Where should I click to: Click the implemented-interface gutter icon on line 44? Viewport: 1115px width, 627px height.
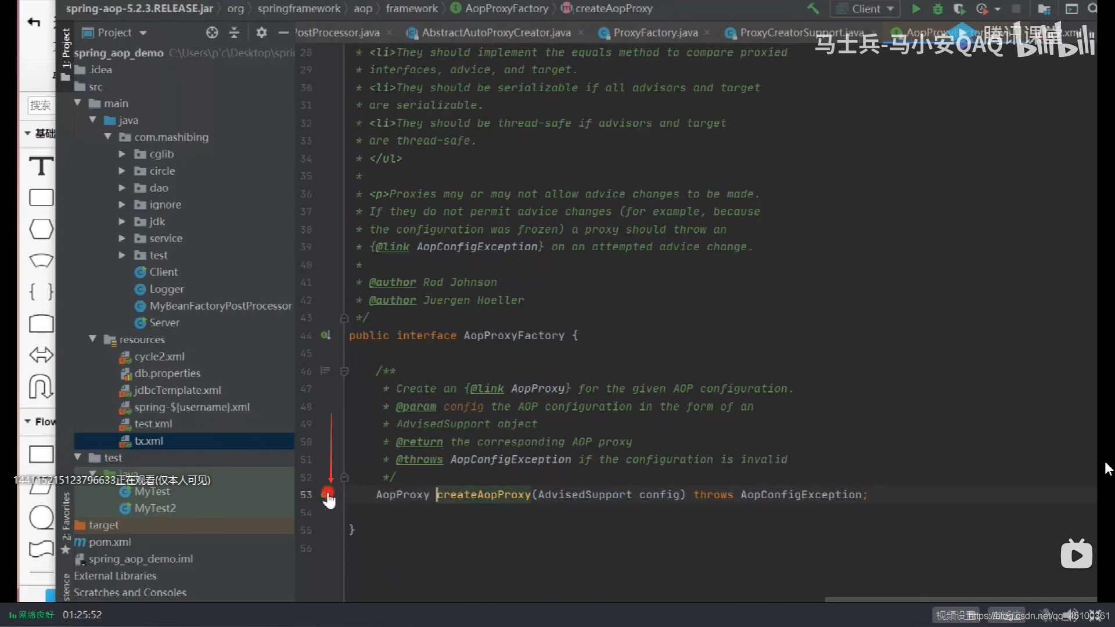pos(326,335)
